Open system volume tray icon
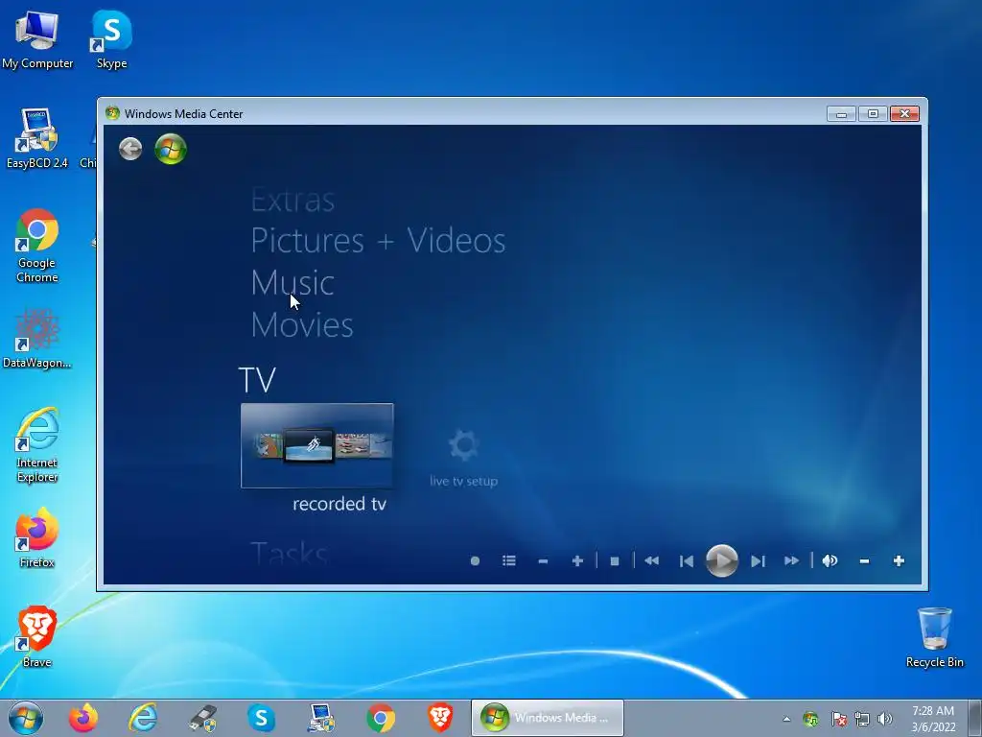 [885, 719]
